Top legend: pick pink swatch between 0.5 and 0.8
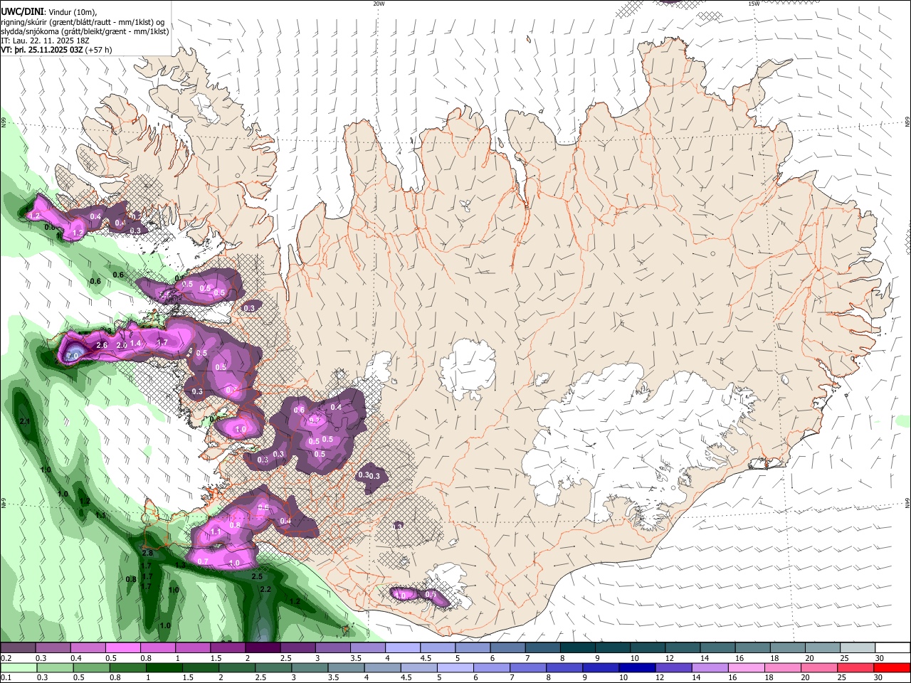 (122, 648)
